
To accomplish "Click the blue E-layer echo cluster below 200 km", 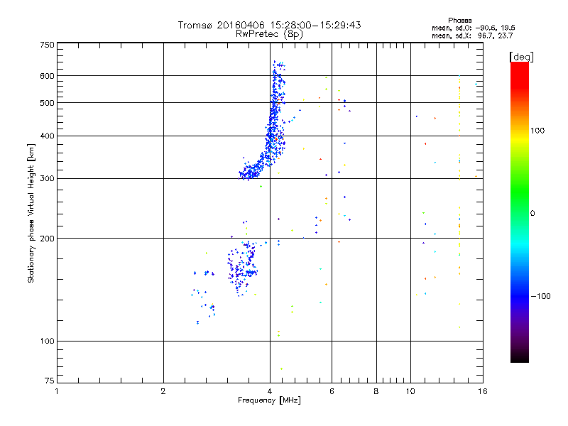I will click(x=242, y=268).
